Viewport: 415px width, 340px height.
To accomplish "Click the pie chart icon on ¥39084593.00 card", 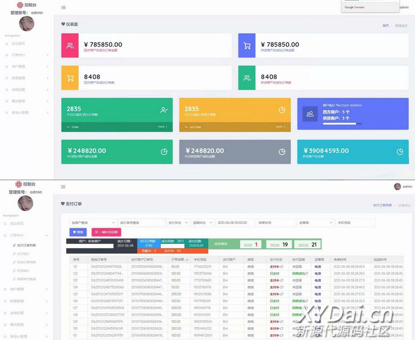I will click(400, 152).
